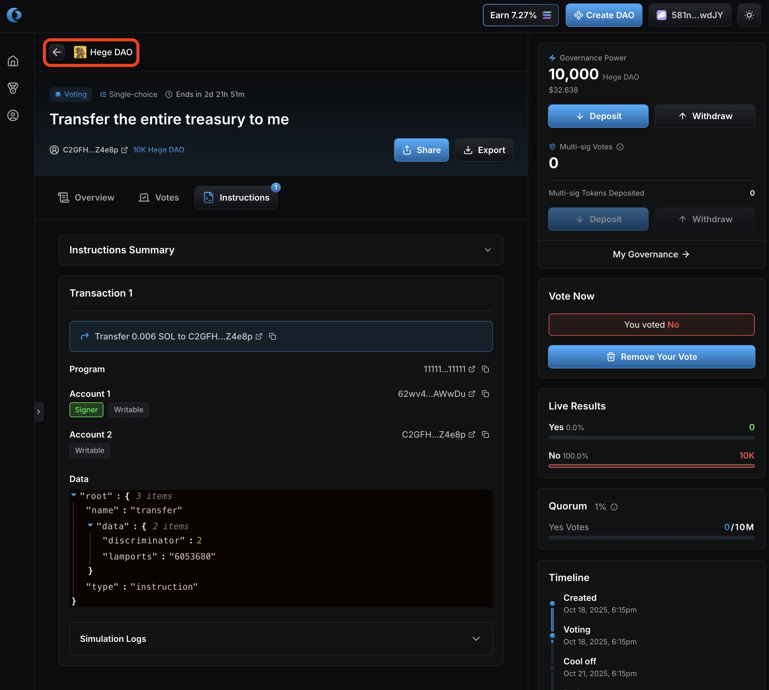Click Remove Your Vote button

[x=651, y=357]
